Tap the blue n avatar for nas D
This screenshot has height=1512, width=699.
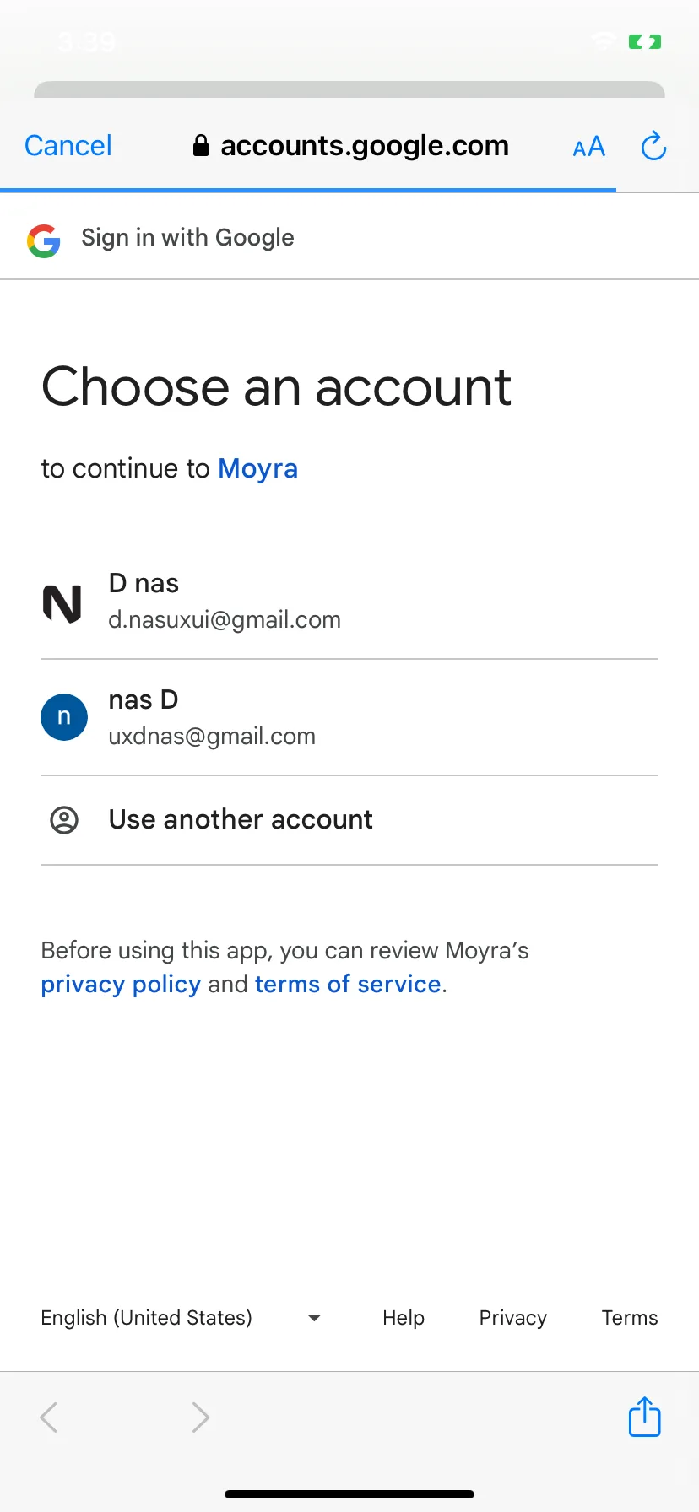pyautogui.click(x=64, y=717)
